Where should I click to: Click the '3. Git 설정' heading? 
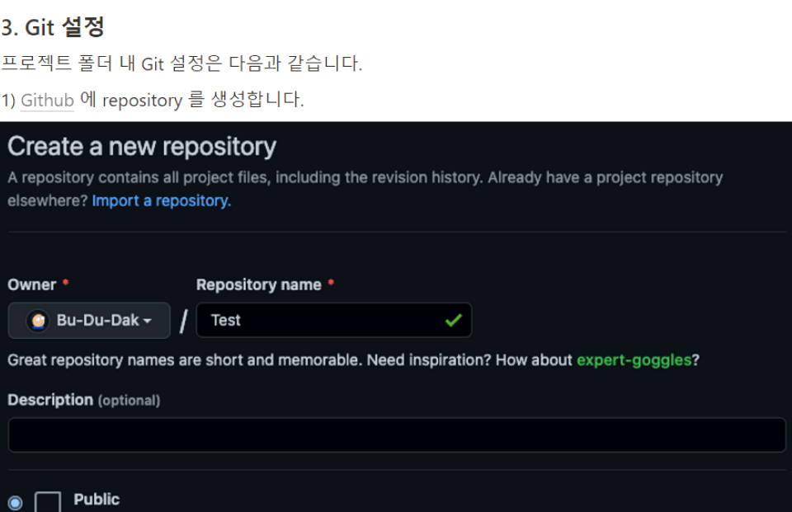53,27
